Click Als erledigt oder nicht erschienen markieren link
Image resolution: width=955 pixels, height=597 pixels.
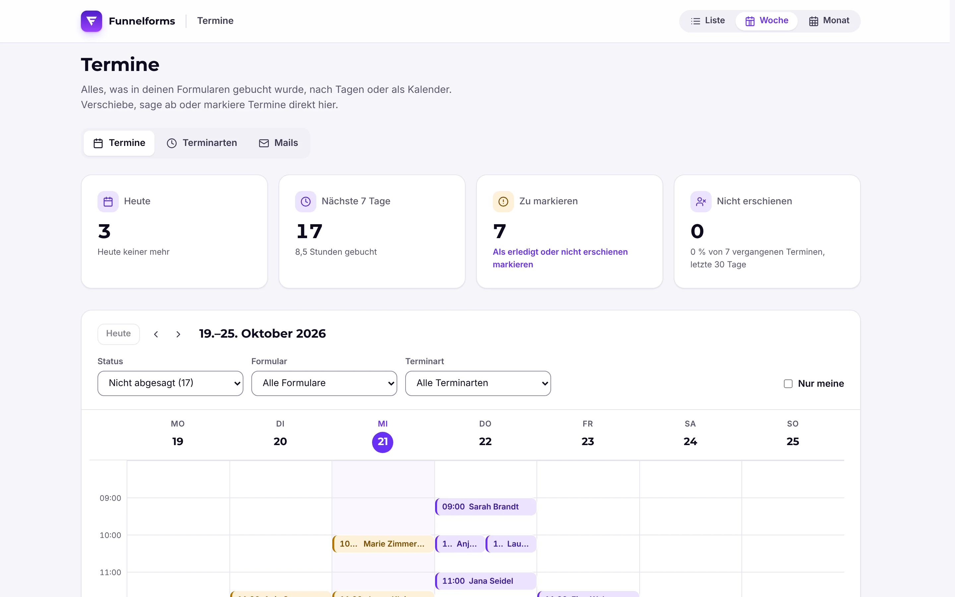[x=560, y=258]
